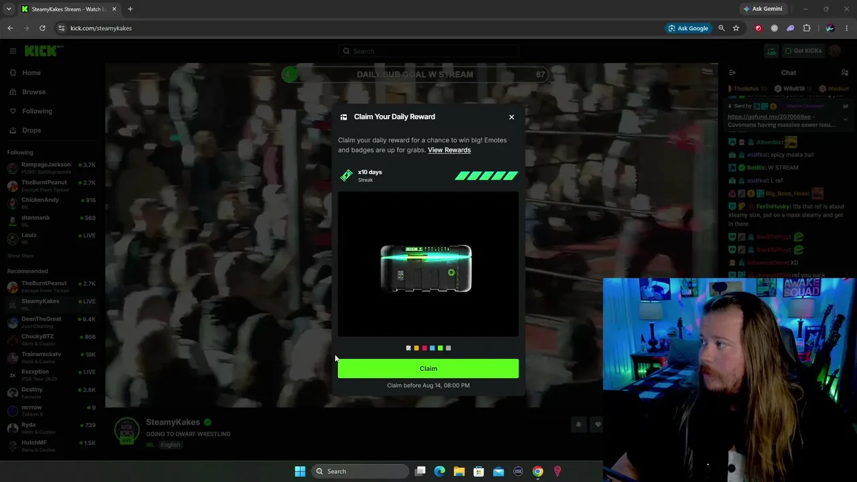Click the Get KICKs button

coord(803,51)
